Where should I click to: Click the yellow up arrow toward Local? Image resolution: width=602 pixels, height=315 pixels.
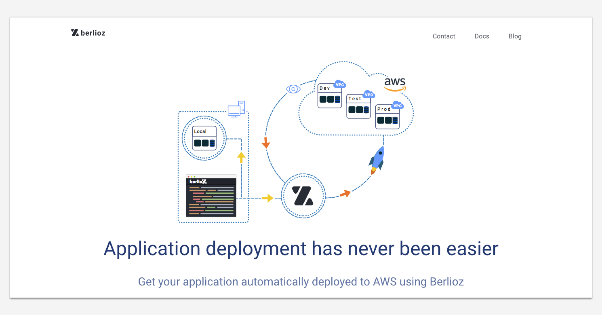(241, 157)
